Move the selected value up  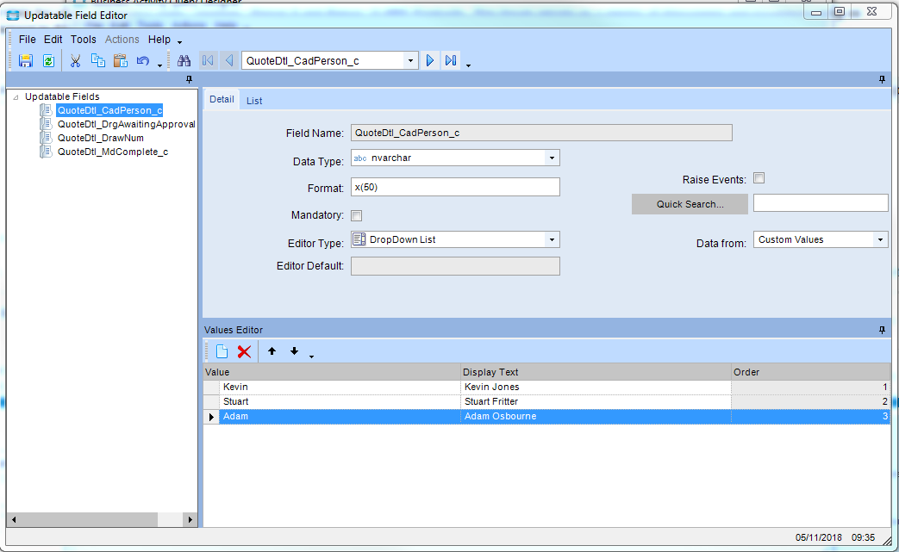[272, 351]
